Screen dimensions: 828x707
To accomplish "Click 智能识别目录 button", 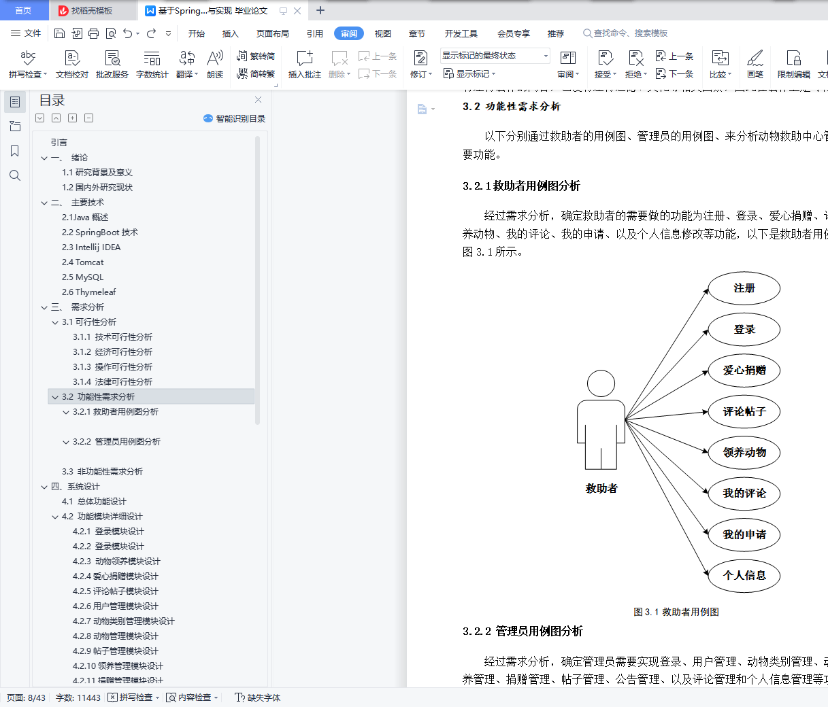I will [x=235, y=118].
